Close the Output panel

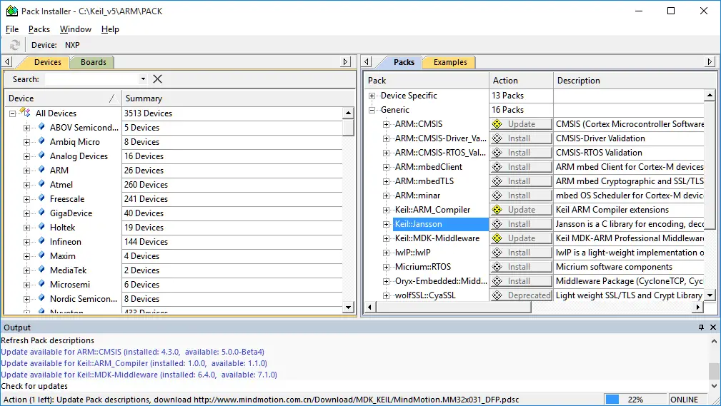[713, 328]
